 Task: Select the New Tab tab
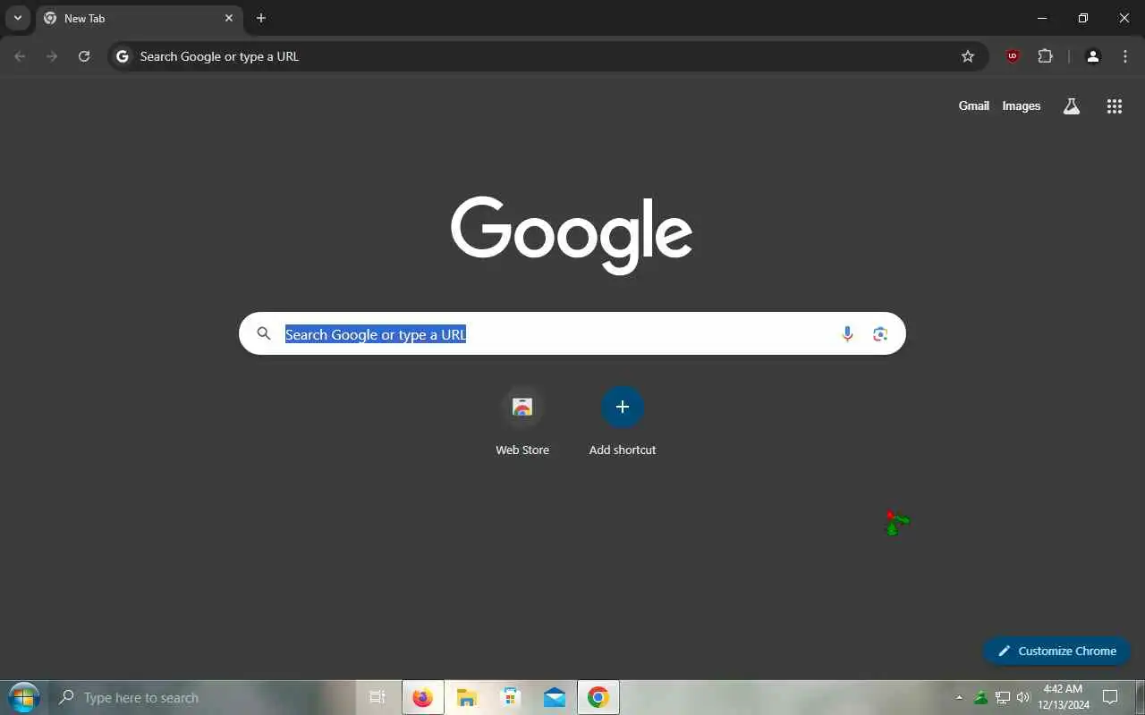(139, 18)
